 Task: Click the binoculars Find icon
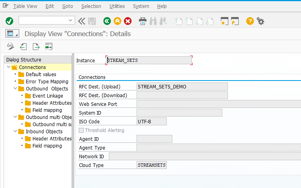click(152, 21)
